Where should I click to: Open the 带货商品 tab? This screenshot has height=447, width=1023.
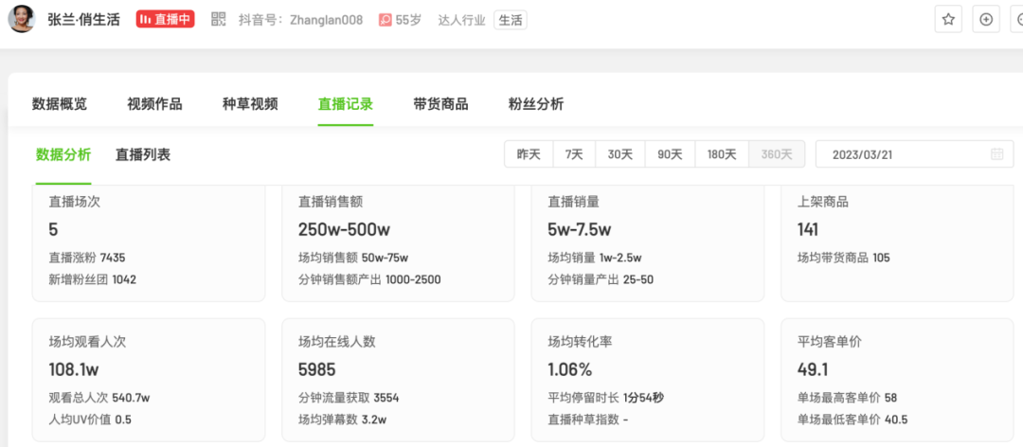440,104
